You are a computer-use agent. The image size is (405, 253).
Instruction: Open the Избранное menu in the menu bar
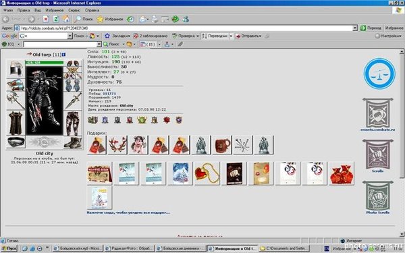click(x=55, y=10)
